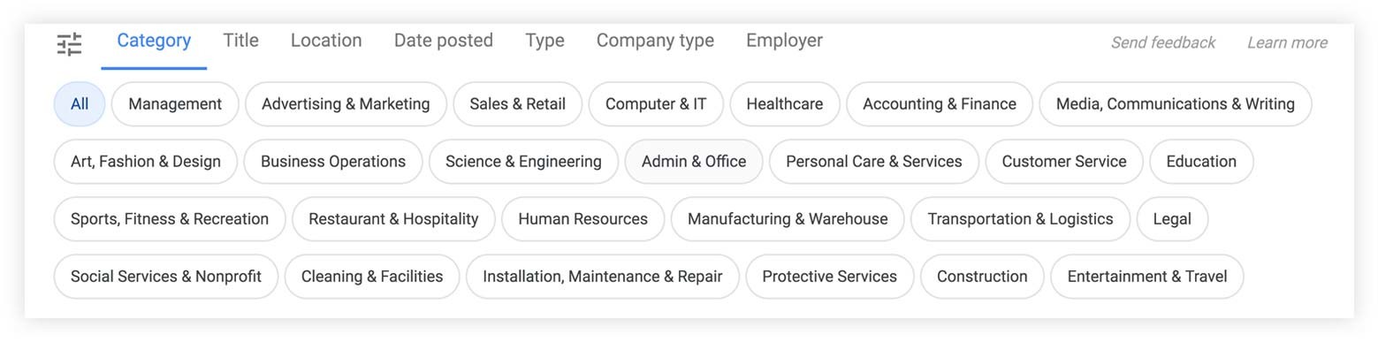Screen dimensions: 1378x342
Task: Switch to the Company type tab
Action: click(655, 41)
